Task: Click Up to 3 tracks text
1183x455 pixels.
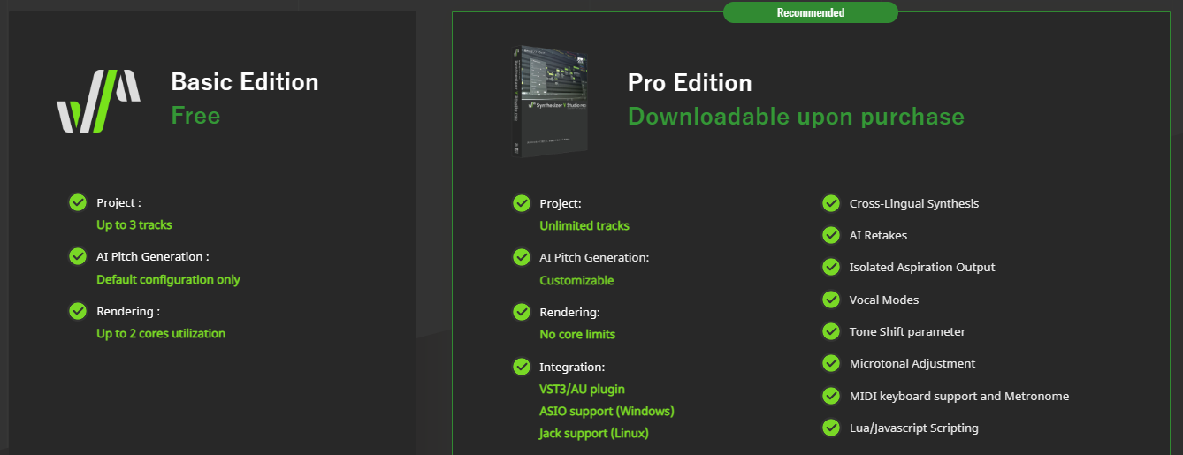Action: (x=134, y=224)
